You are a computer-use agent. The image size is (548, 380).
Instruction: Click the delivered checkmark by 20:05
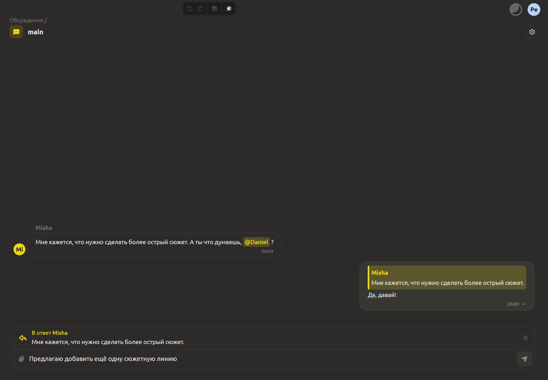pos(524,304)
